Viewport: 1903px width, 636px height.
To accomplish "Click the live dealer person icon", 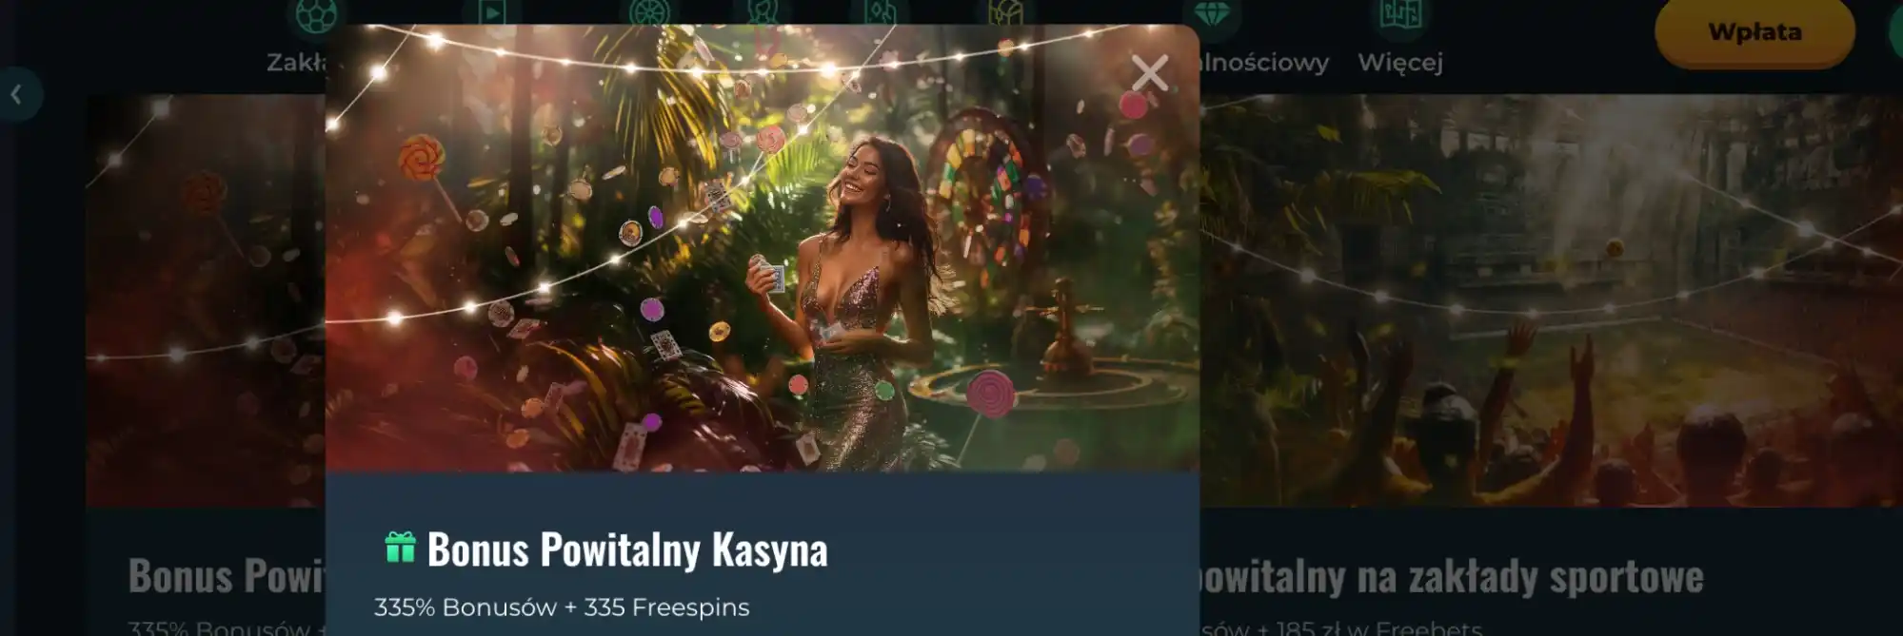I will 763,11.
